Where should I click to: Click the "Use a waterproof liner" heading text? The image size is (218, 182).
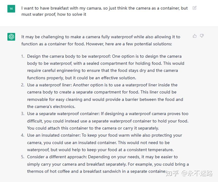(49, 85)
